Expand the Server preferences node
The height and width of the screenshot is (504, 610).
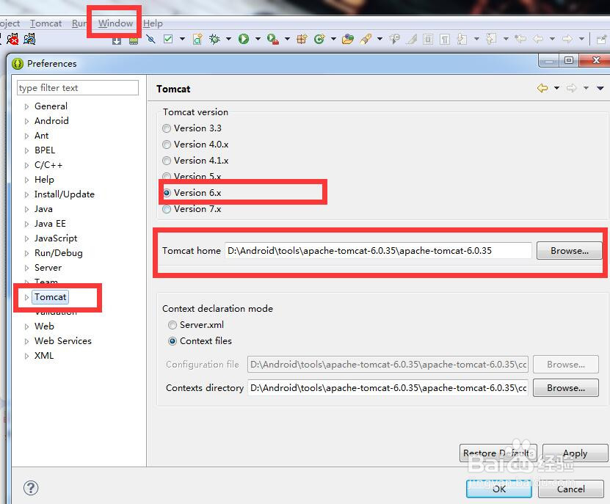click(x=26, y=268)
